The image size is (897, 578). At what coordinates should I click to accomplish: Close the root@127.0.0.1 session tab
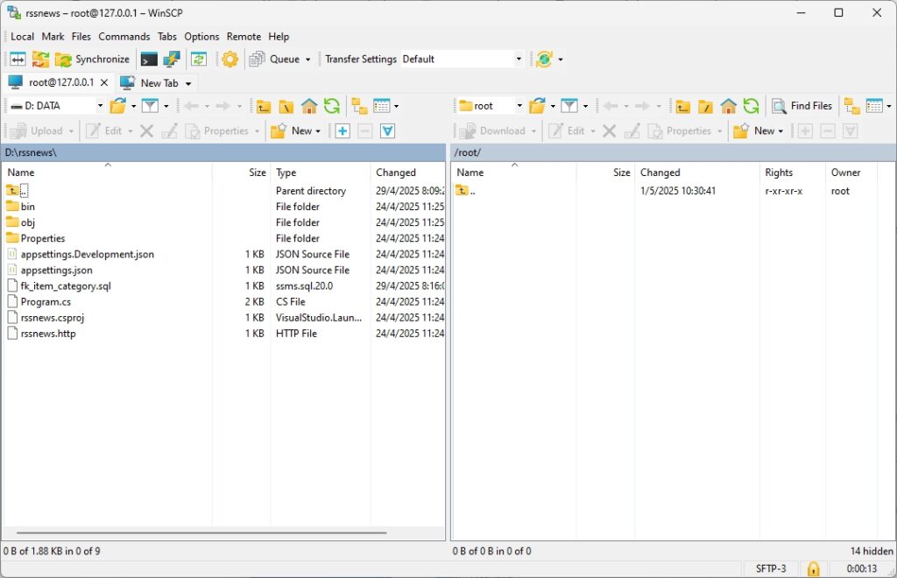tap(104, 82)
